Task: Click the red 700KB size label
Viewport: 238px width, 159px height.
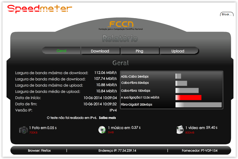Action: (x=33, y=132)
